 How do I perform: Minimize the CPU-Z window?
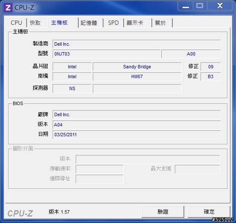[186, 6]
